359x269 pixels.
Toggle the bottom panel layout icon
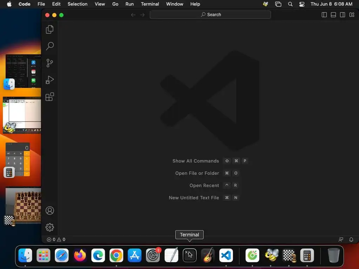[x=333, y=15]
